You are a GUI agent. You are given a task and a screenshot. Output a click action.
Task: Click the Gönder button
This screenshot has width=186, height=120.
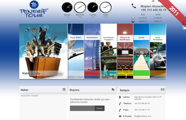[x=100, y=108]
